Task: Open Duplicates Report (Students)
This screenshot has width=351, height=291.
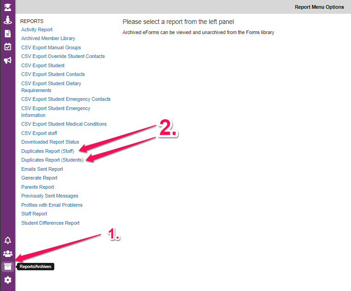Action: pyautogui.click(x=52, y=160)
